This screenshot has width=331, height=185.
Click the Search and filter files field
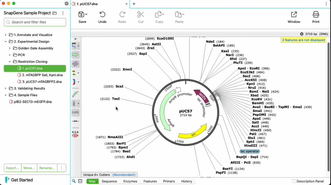click(x=35, y=22)
